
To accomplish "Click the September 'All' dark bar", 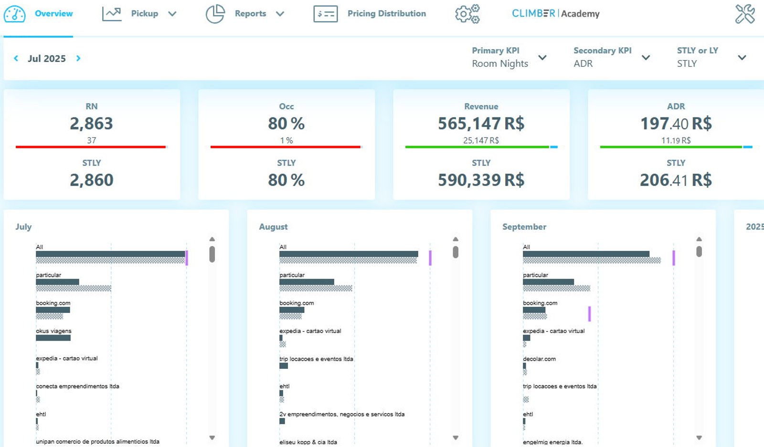I will click(x=586, y=254).
